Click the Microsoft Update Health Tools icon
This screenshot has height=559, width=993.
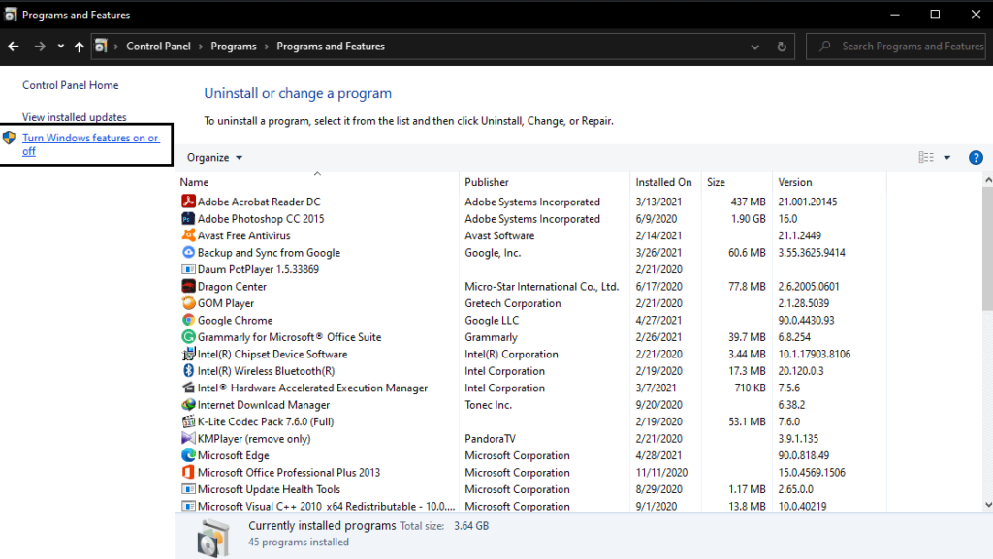[188, 489]
